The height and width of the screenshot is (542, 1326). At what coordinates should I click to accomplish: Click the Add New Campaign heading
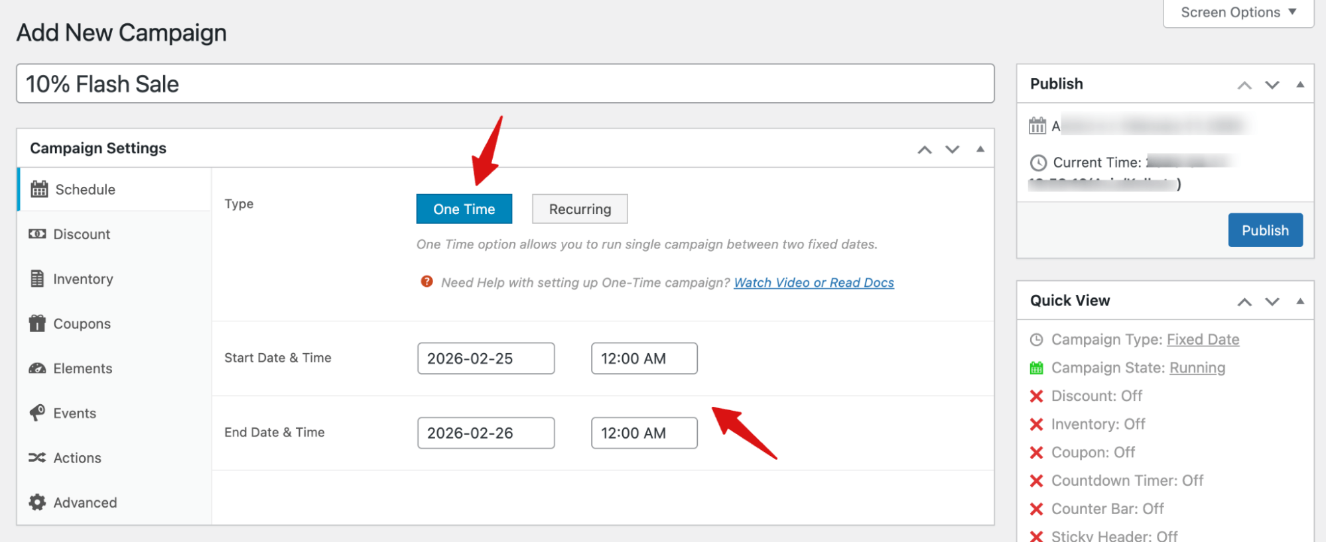point(121,32)
